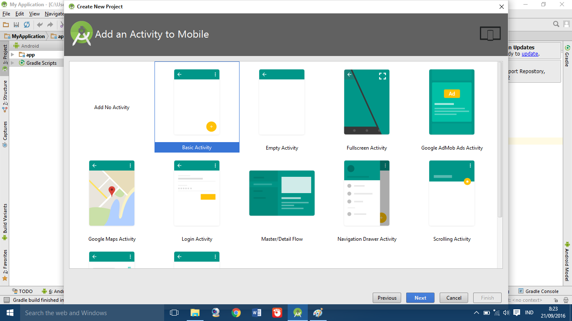Launch Google Chrome from the taskbar
572x321 pixels.
(236, 312)
